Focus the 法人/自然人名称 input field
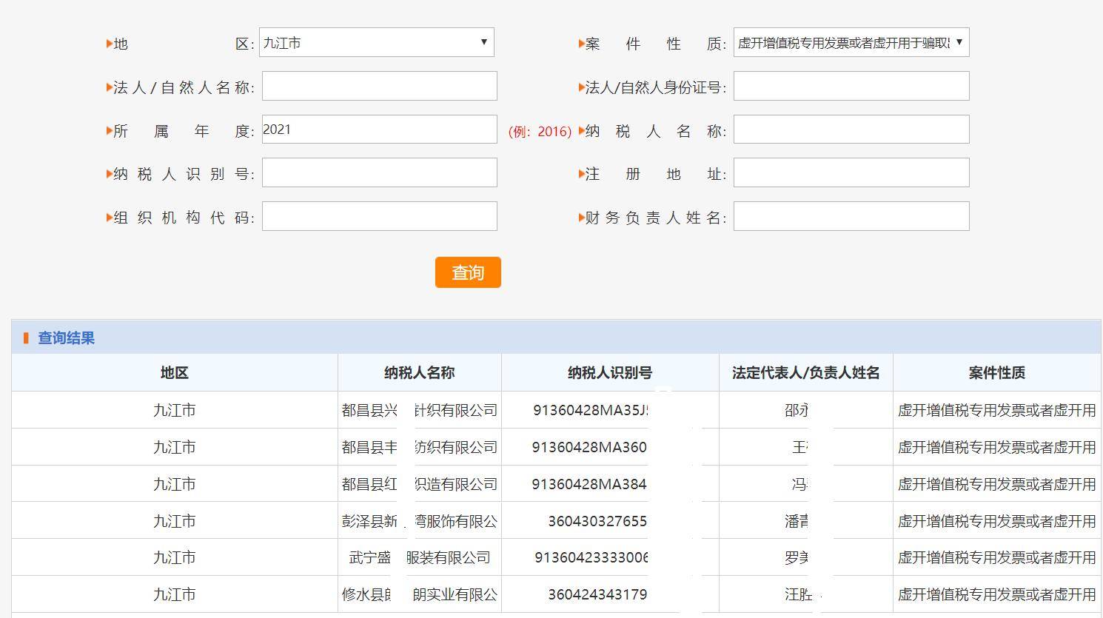The width and height of the screenshot is (1103, 618). point(379,86)
